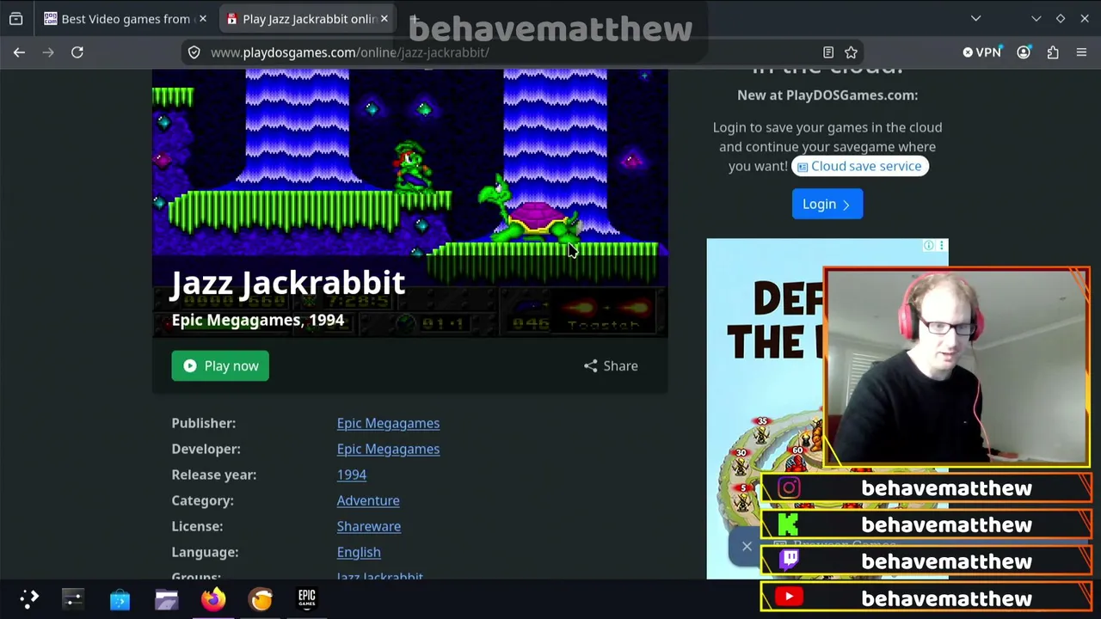The width and height of the screenshot is (1101, 619).
Task: Close the Play Jazz Jackrabbit tab
Action: [x=384, y=18]
